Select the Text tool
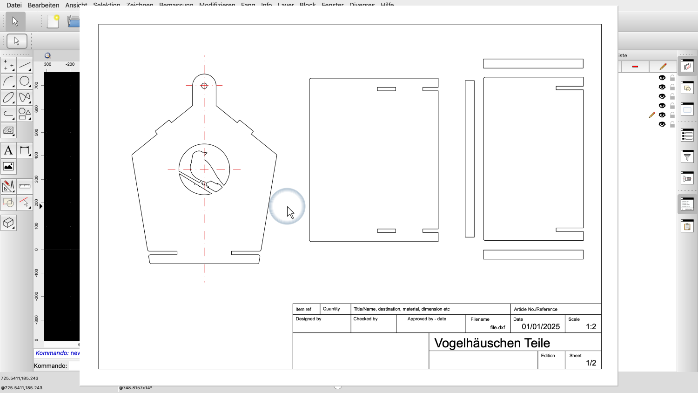698x393 pixels. (x=8, y=149)
